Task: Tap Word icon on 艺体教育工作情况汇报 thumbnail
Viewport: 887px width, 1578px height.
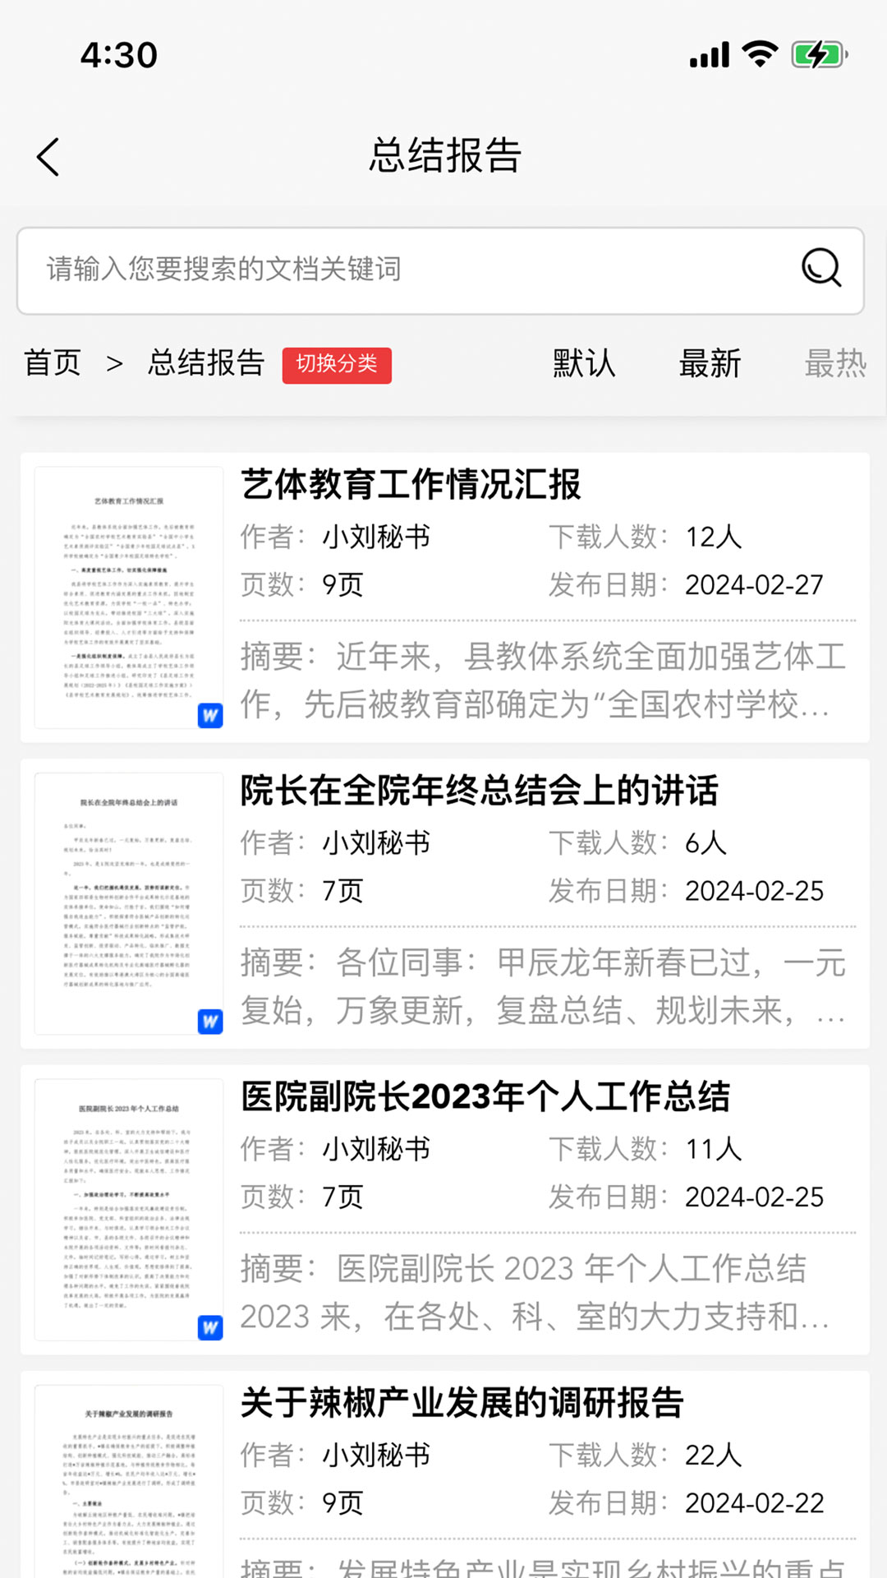Action: click(x=210, y=715)
